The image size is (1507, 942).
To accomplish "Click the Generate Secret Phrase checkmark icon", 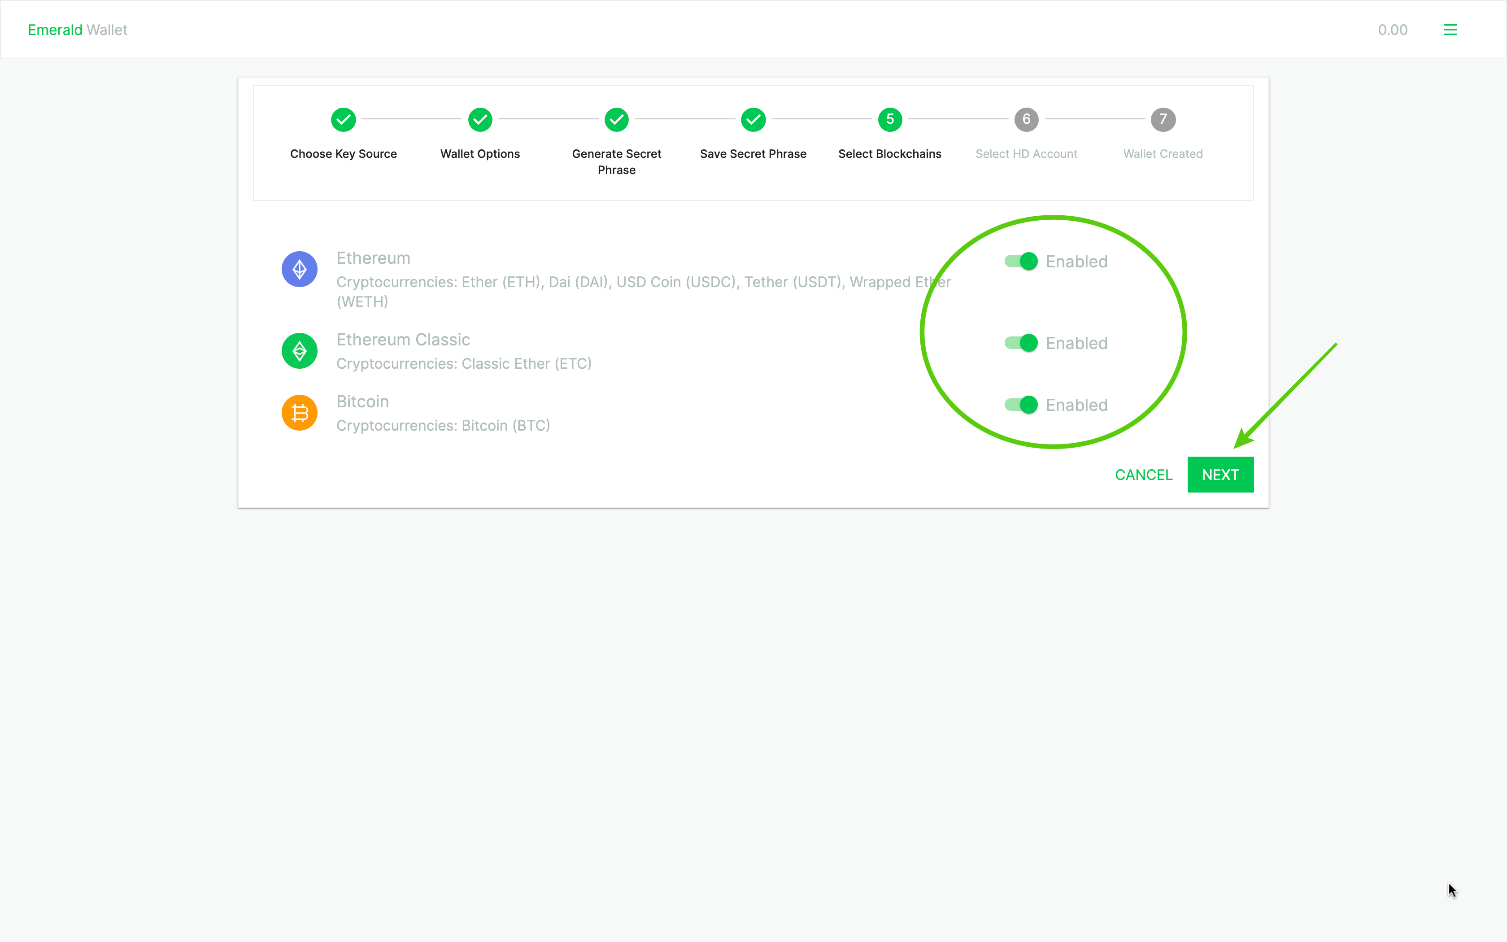I will coord(616,118).
